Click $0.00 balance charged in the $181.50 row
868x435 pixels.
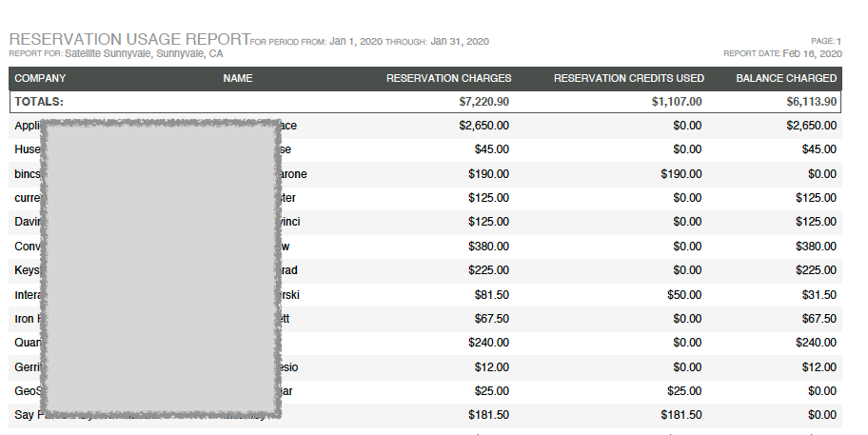coord(822,414)
